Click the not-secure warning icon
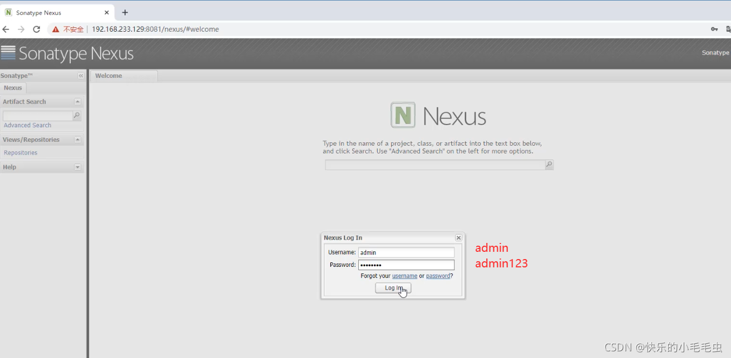The width and height of the screenshot is (731, 358). 56,29
